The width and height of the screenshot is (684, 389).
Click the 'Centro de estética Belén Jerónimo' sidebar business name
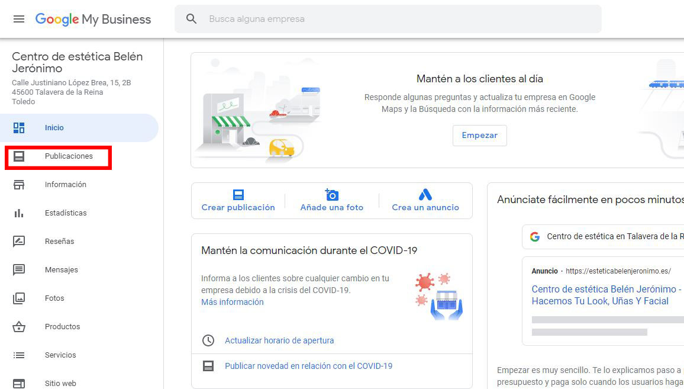(x=77, y=62)
